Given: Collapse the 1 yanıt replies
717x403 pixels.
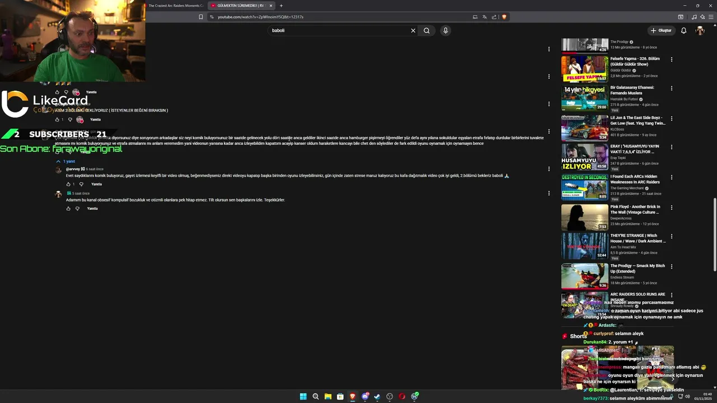Looking at the screenshot, I should (x=66, y=161).
